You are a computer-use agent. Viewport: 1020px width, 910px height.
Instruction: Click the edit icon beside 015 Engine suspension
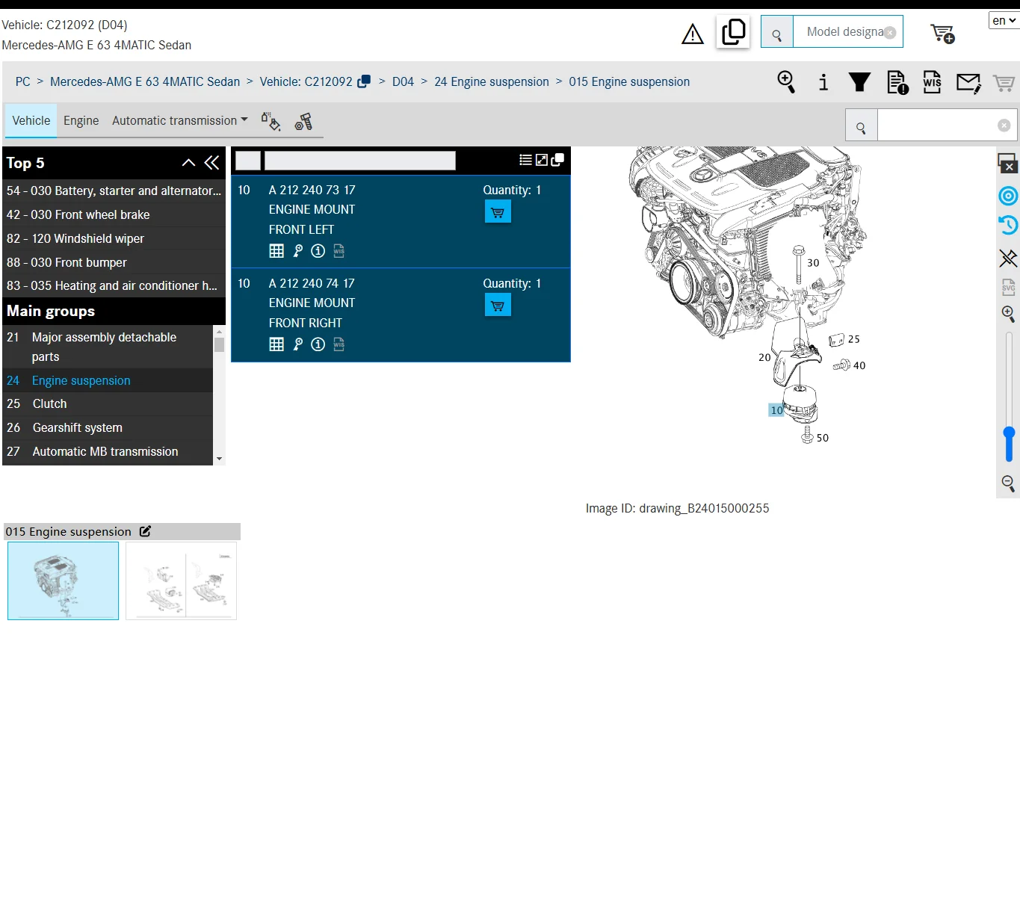point(145,531)
